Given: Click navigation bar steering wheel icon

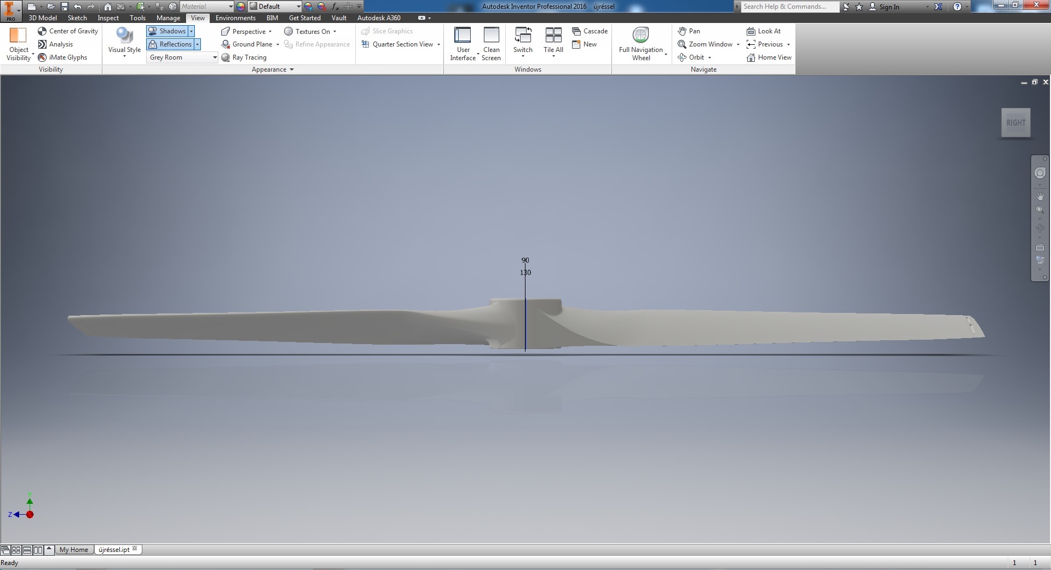Looking at the screenshot, I should pyautogui.click(x=1040, y=173).
